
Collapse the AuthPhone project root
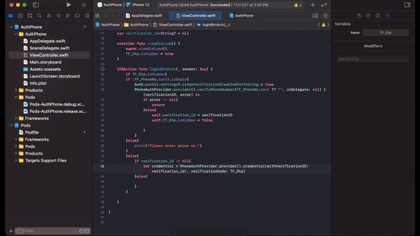point(11,27)
